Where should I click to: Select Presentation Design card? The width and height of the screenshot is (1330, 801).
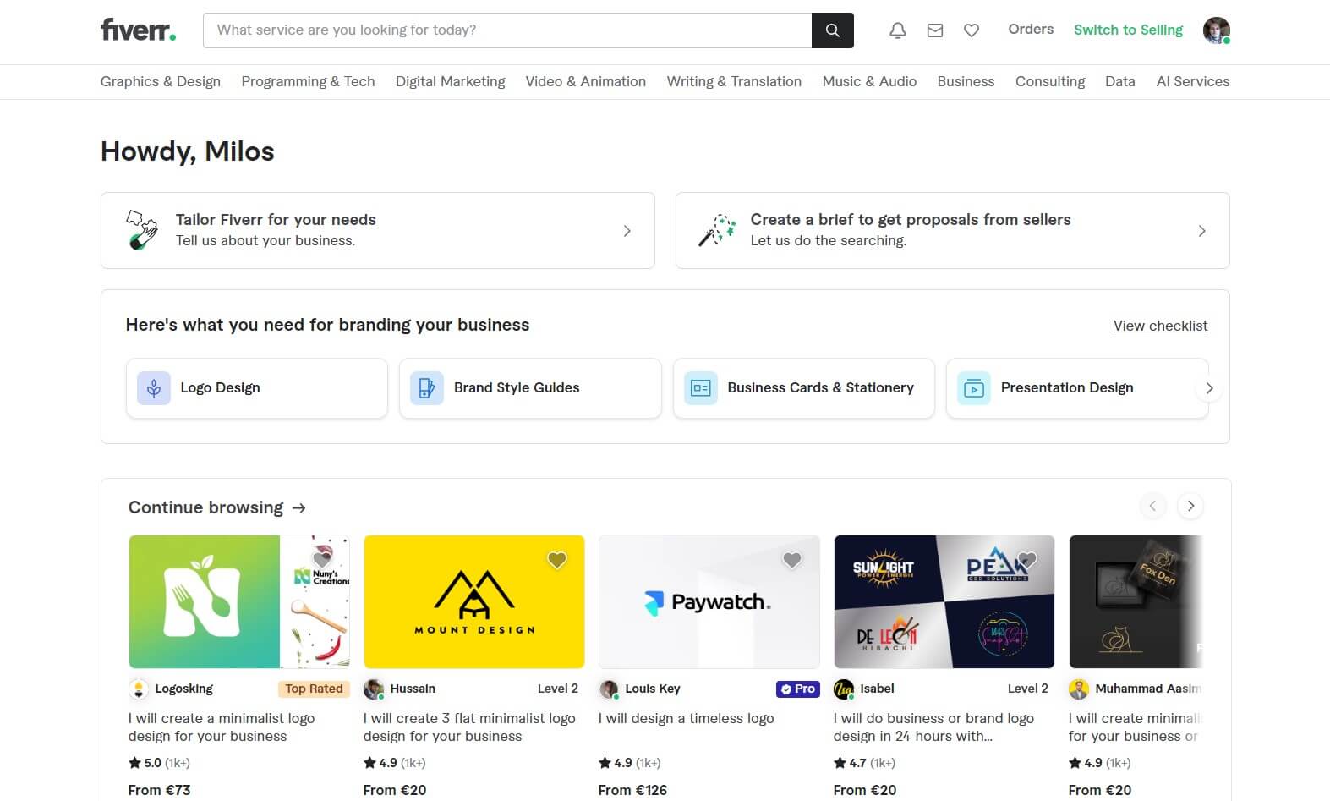tap(1077, 388)
